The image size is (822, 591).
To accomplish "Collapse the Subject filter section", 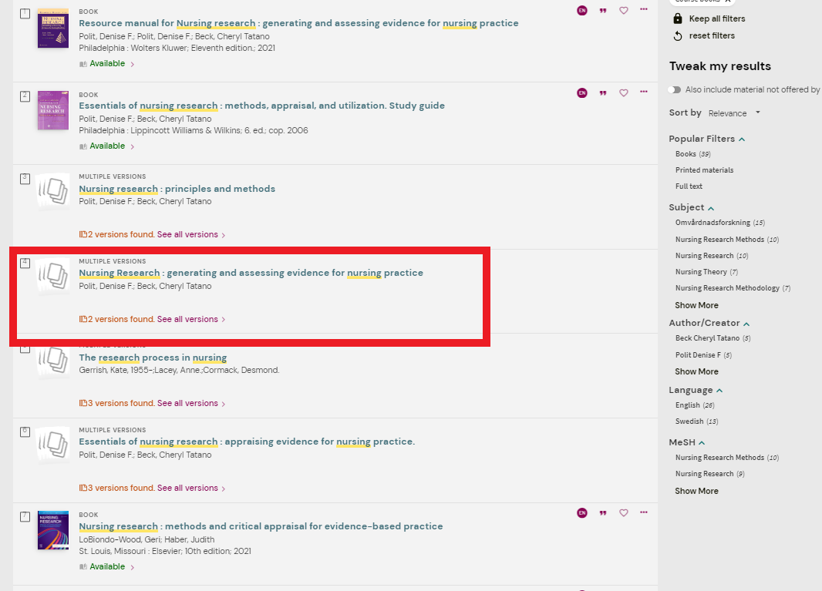I will click(711, 208).
